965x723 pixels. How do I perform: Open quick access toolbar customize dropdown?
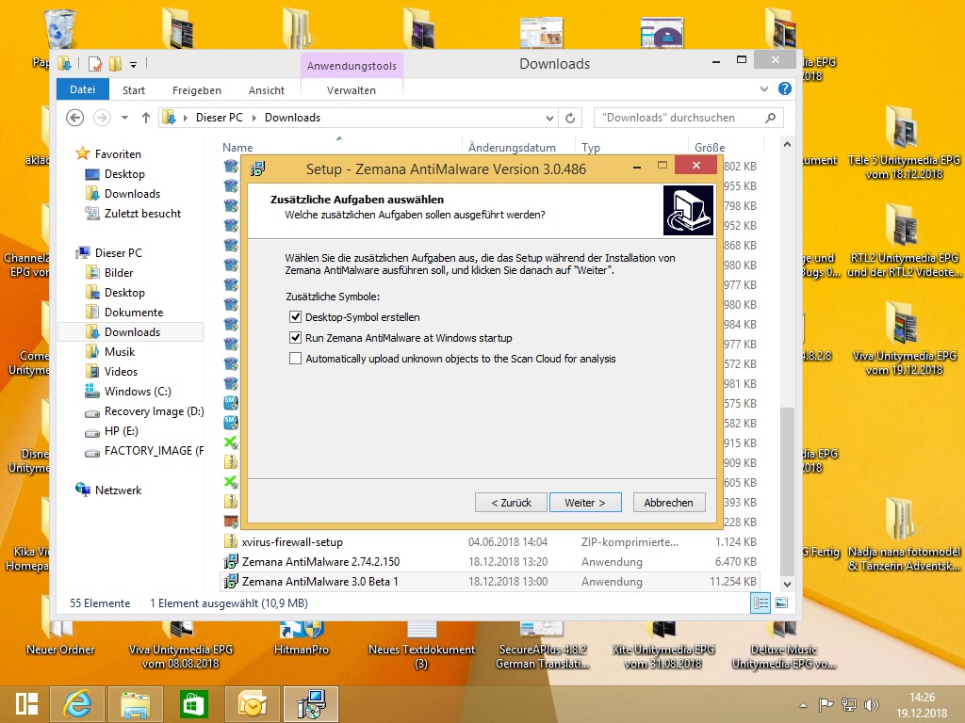[134, 63]
